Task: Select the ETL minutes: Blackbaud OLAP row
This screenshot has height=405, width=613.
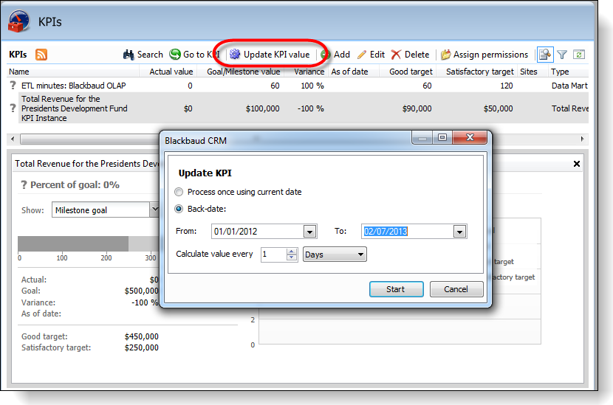Action: pyautogui.click(x=298, y=86)
